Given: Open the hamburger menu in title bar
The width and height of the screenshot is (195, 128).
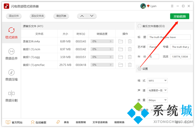Looking at the screenshot, I should [x=172, y=6].
